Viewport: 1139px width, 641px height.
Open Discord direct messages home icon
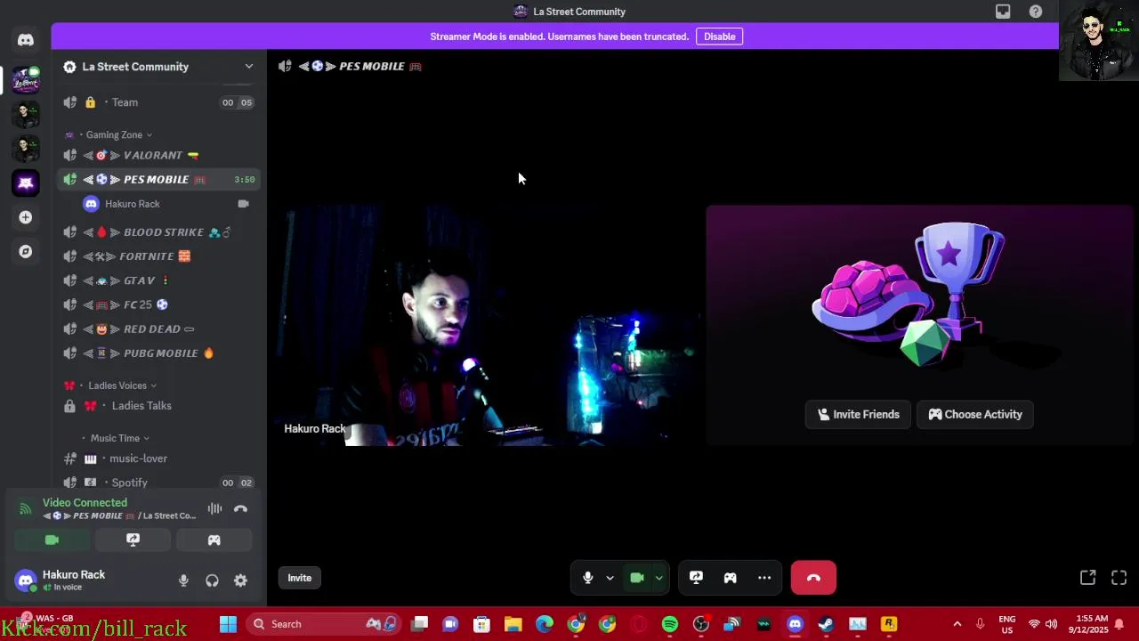pos(25,40)
